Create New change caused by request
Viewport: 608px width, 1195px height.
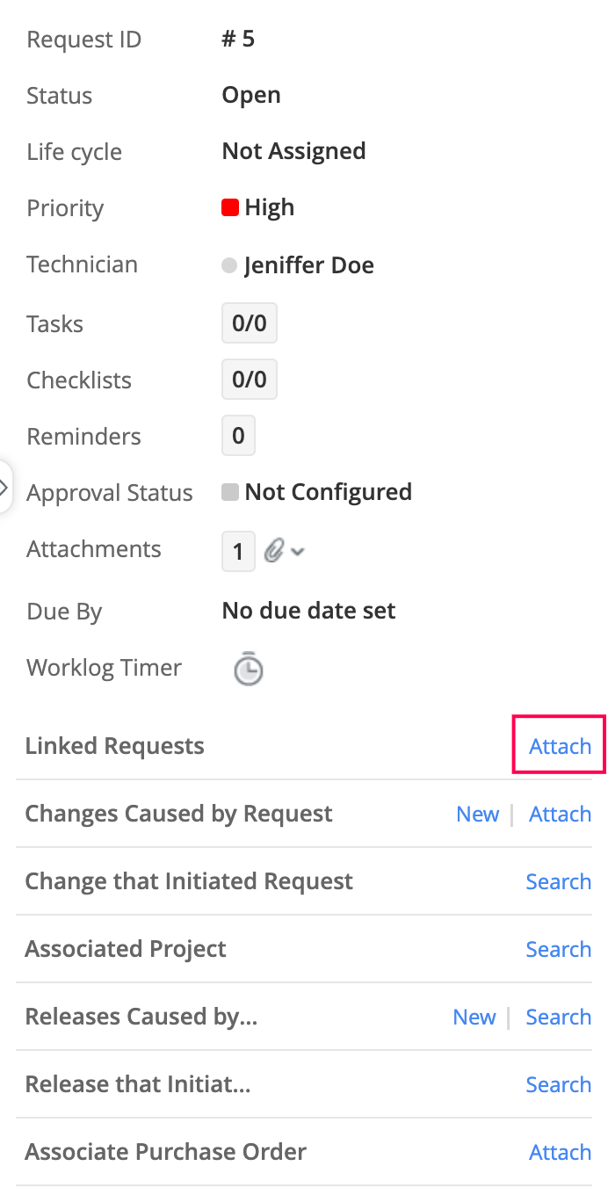coord(478,814)
